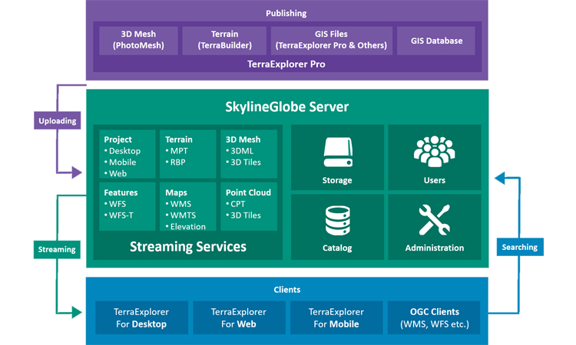Click the Maps heading

tap(177, 193)
